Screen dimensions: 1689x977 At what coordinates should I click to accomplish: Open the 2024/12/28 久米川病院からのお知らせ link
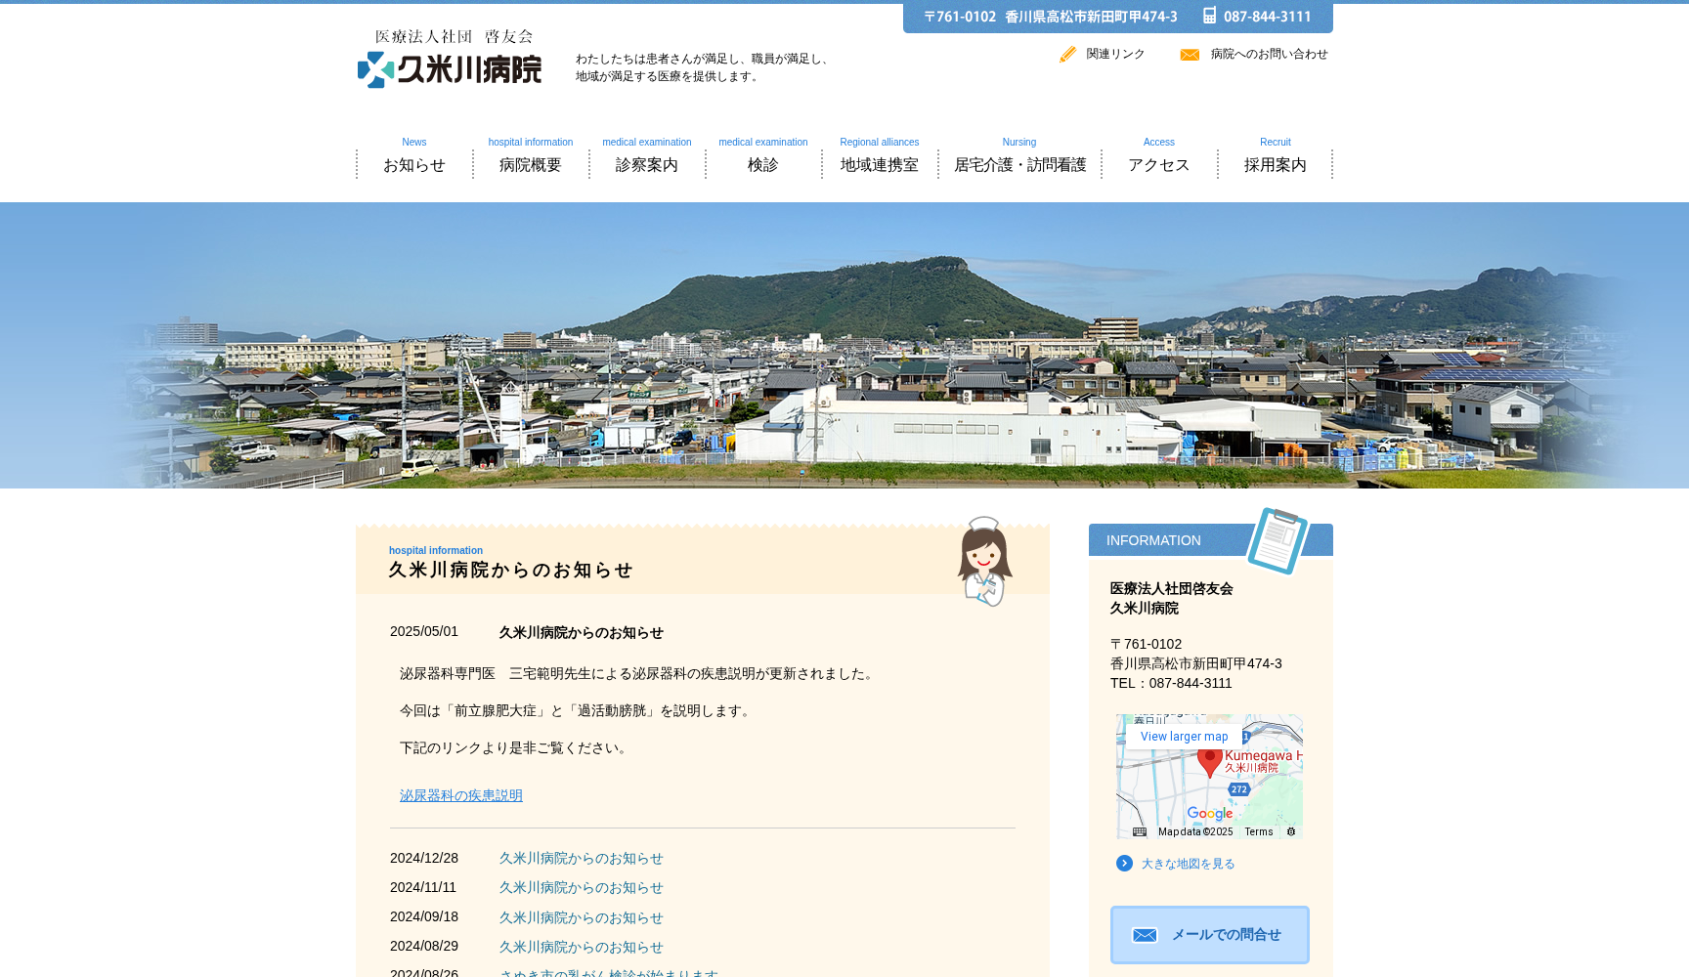581,858
